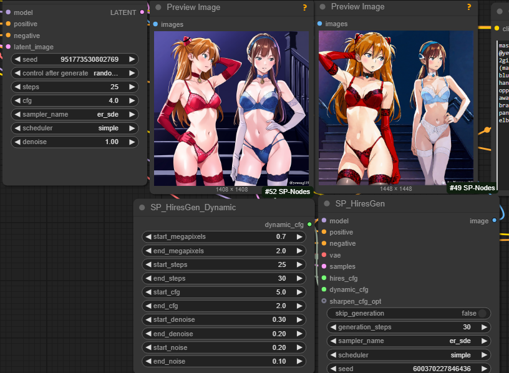The height and width of the screenshot is (373, 509).
Task: Increase the KSampler seed value with right arrow
Action: (x=132, y=59)
